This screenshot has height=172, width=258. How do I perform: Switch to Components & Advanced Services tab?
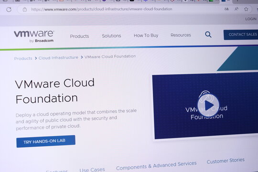point(156,166)
